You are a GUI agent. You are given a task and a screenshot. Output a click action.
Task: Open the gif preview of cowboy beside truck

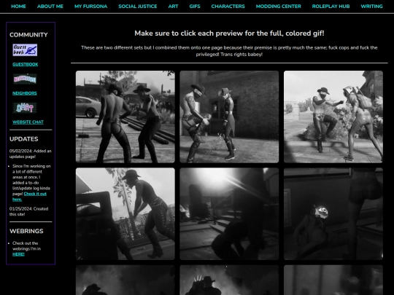tap(125, 213)
